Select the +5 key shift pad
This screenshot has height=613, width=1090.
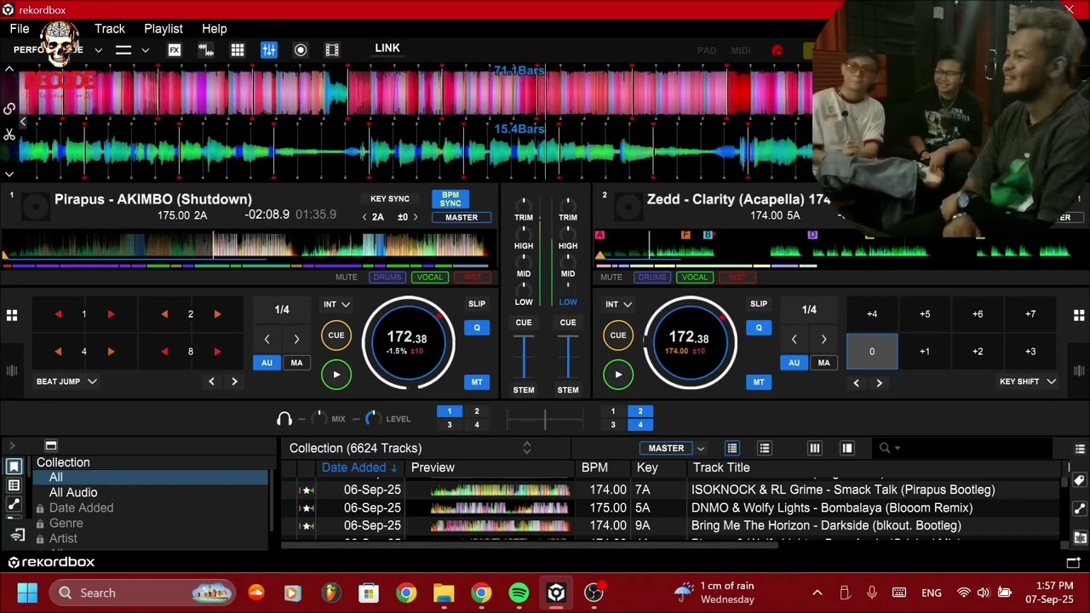925,314
